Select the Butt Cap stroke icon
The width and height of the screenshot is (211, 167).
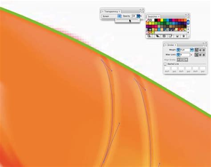[x=196, y=50]
